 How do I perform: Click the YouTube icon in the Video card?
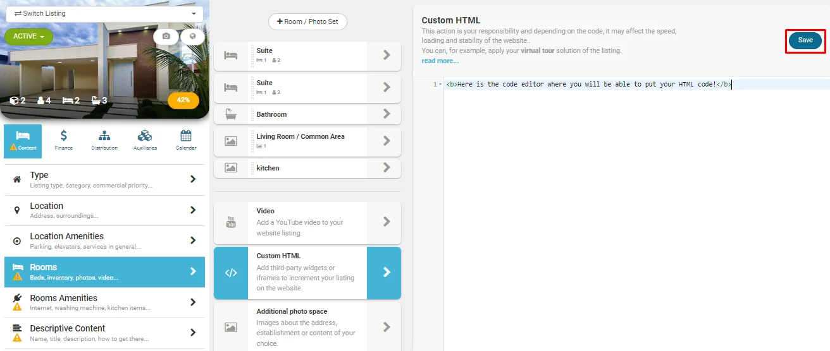[231, 222]
